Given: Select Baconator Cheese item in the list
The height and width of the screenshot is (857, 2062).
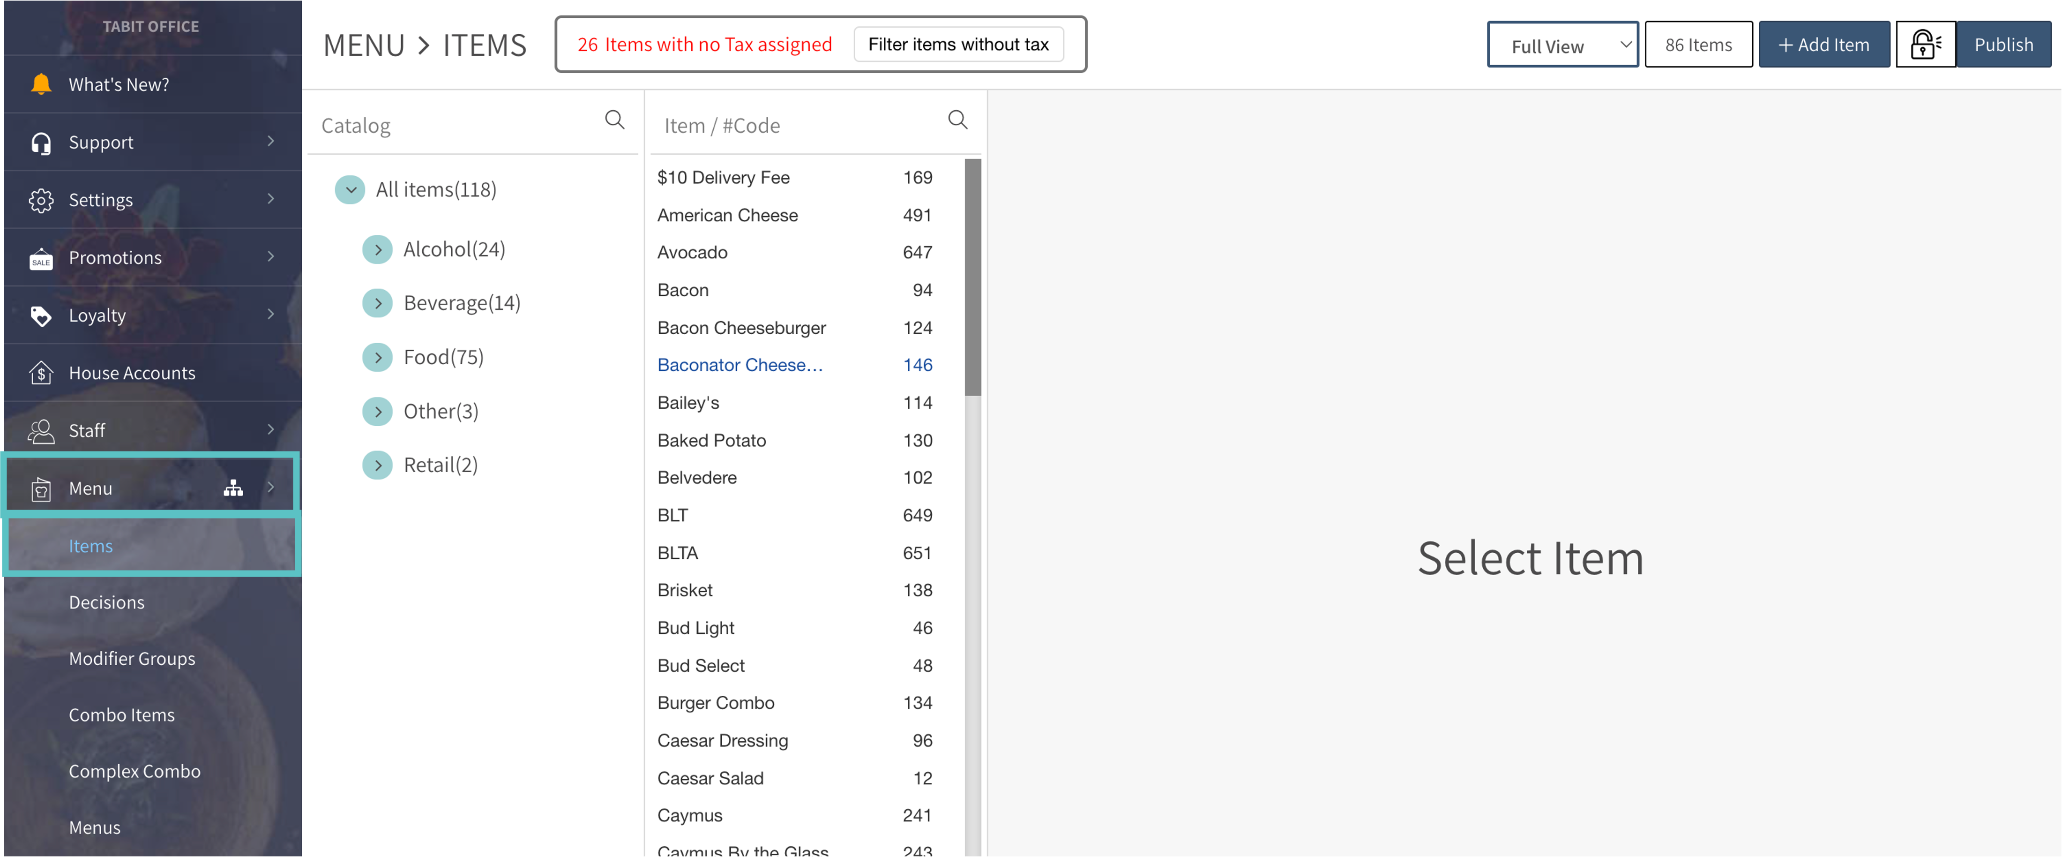Looking at the screenshot, I should click(x=740, y=365).
